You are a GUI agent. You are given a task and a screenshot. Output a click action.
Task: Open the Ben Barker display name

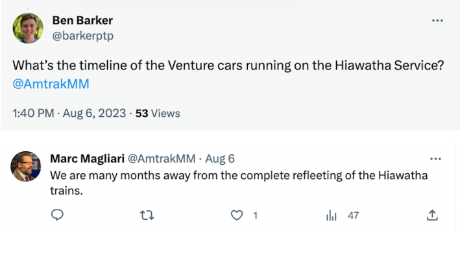point(82,21)
